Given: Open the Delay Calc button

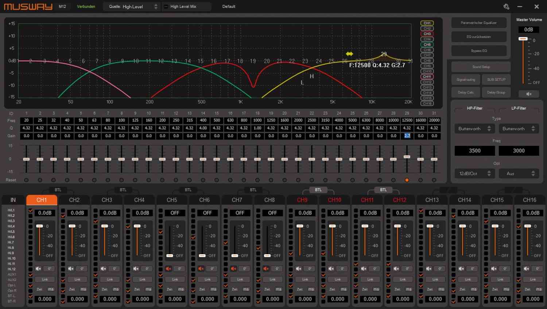Looking at the screenshot, I should [466, 92].
